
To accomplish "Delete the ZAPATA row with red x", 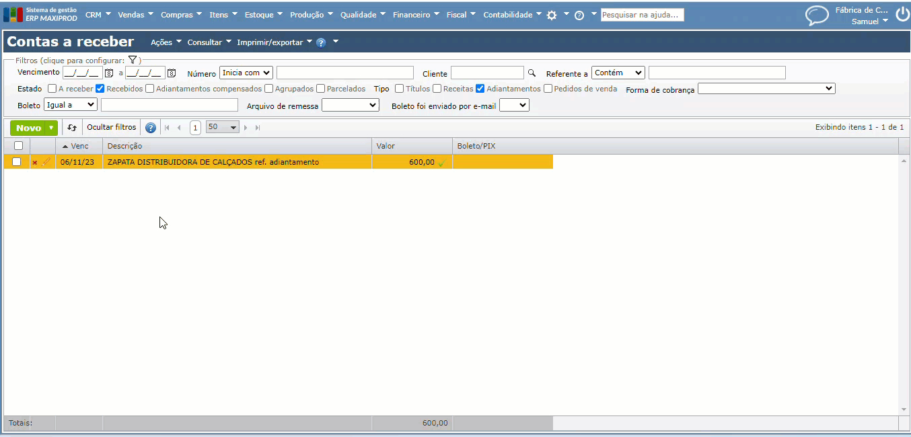I will tap(35, 163).
